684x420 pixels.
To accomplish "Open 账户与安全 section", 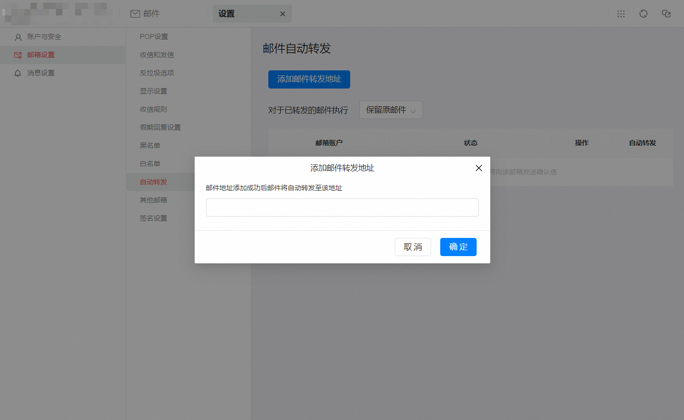I will (x=63, y=37).
